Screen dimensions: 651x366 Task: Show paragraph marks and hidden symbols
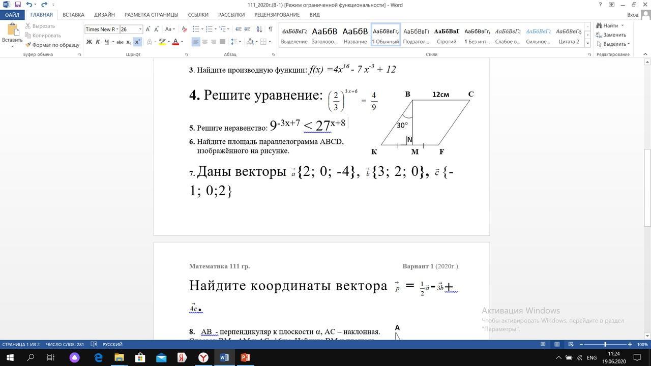[270, 29]
